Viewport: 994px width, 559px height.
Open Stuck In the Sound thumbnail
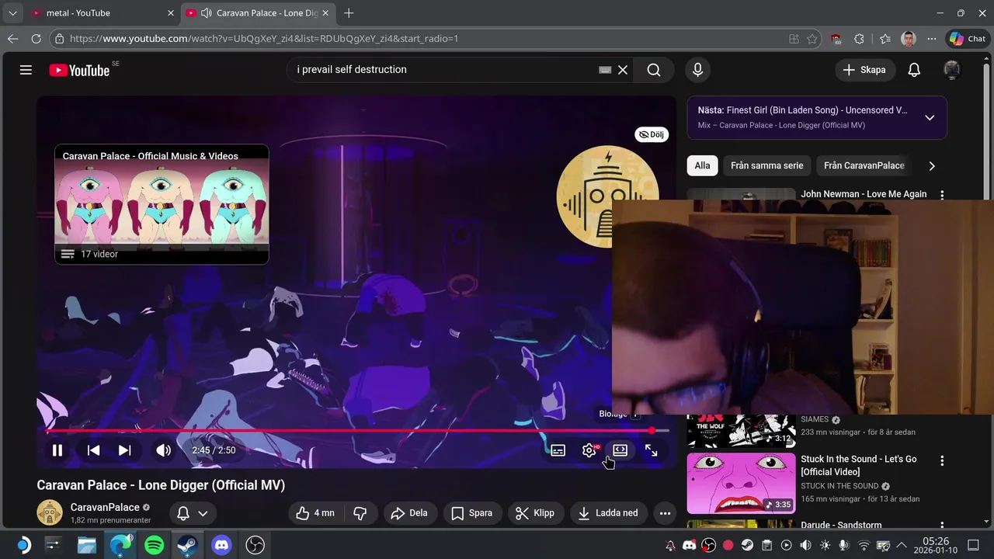(x=741, y=483)
